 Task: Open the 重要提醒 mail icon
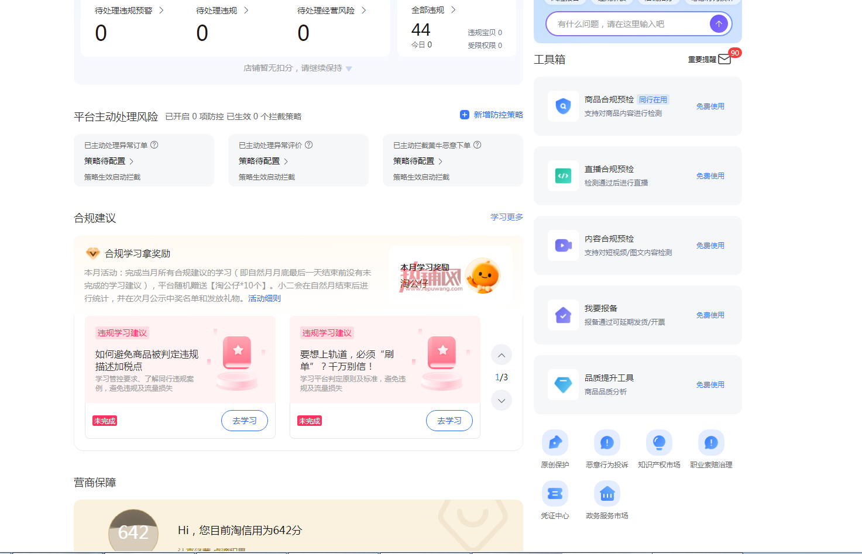pos(724,59)
